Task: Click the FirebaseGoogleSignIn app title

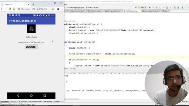Action: [22, 21]
